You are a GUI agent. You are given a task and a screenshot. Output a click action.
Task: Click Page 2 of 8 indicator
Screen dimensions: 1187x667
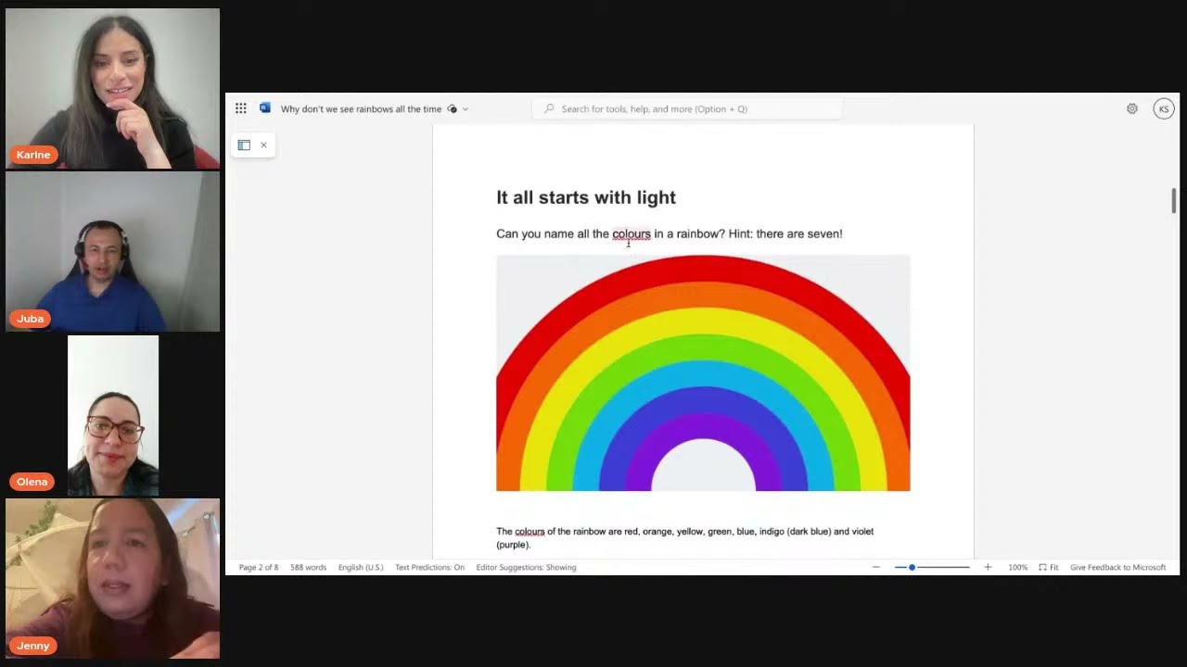coord(259,567)
